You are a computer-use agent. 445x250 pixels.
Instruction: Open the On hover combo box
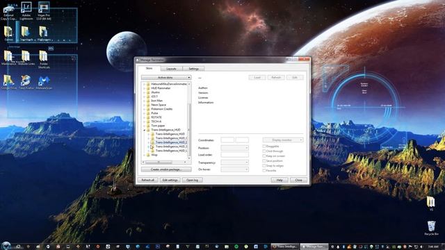point(235,169)
